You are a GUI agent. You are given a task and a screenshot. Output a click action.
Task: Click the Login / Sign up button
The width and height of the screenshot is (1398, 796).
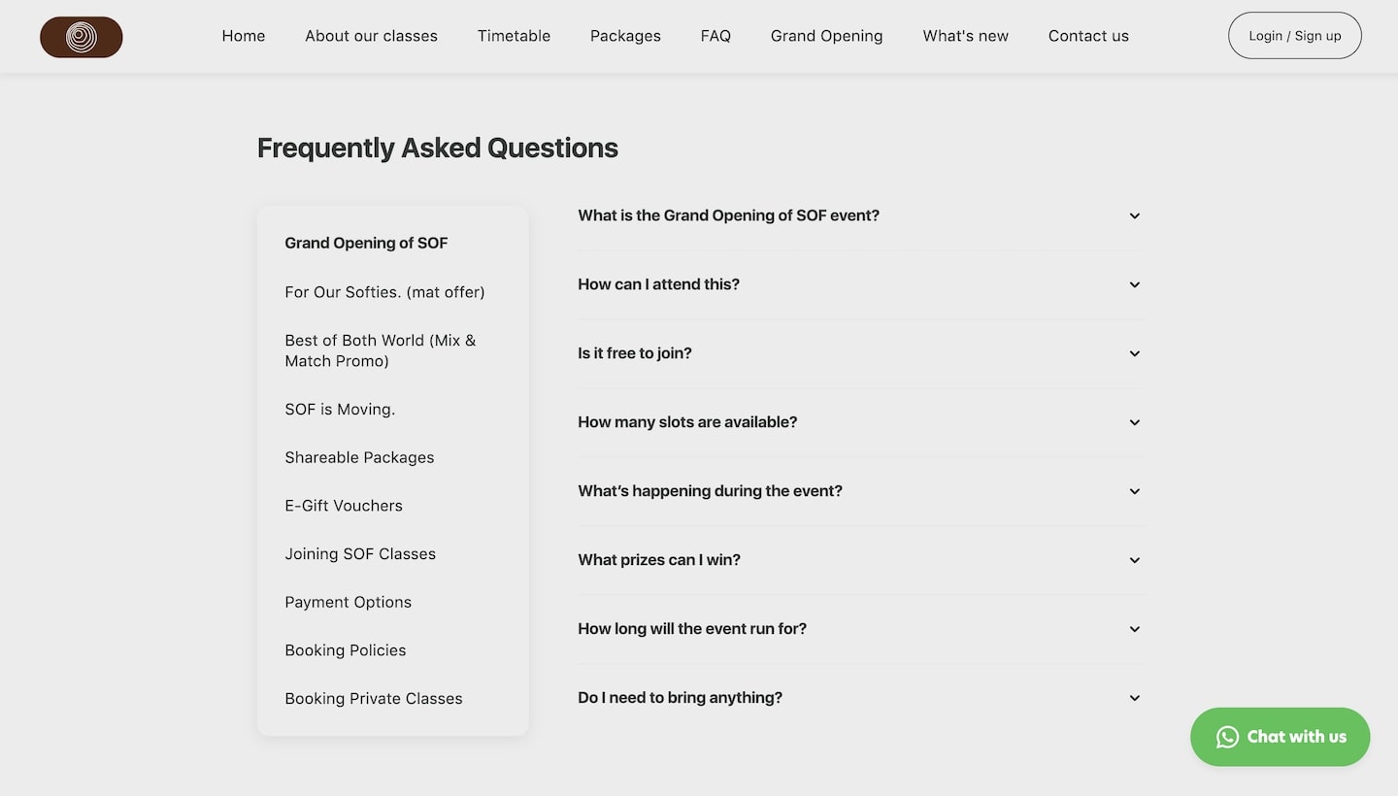click(x=1295, y=36)
